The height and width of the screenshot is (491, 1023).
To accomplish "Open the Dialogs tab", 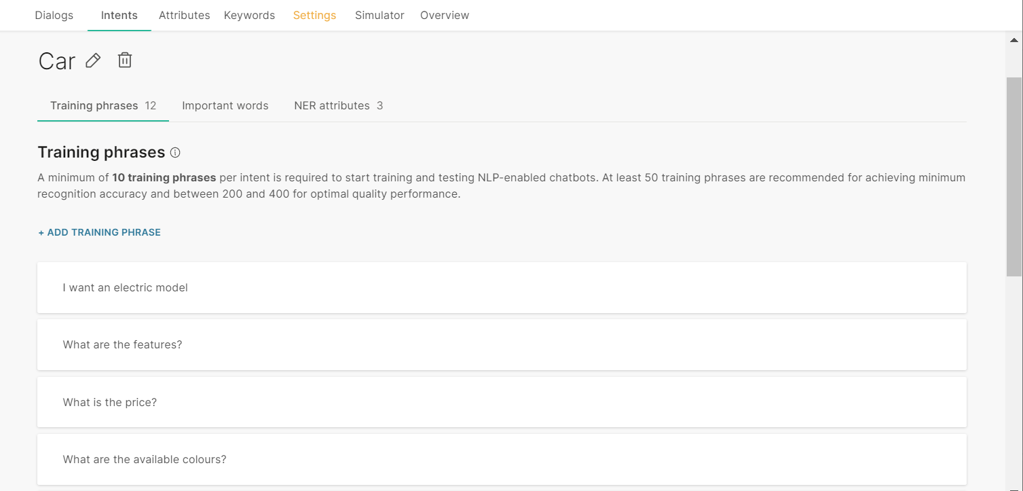I will [54, 15].
